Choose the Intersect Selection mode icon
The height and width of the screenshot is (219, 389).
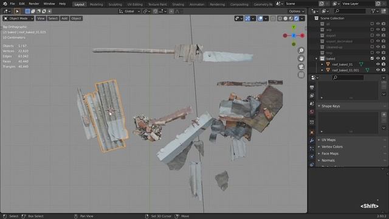[50, 11]
